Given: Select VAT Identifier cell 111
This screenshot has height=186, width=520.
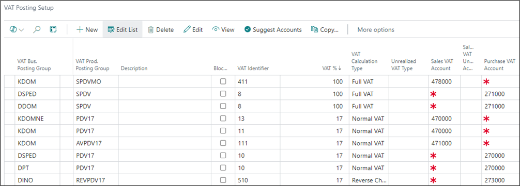Looking at the screenshot, I should [257, 143].
